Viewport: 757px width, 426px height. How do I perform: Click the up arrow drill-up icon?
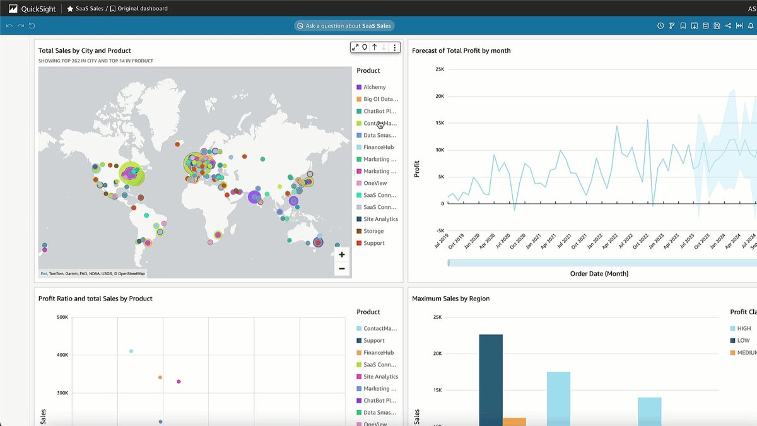[374, 47]
